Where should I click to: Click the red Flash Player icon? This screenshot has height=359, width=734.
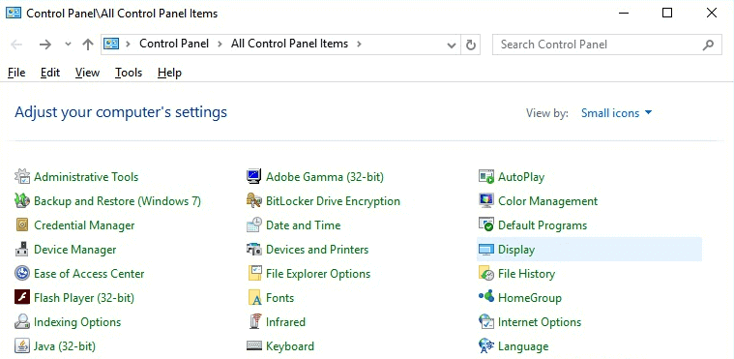22,298
